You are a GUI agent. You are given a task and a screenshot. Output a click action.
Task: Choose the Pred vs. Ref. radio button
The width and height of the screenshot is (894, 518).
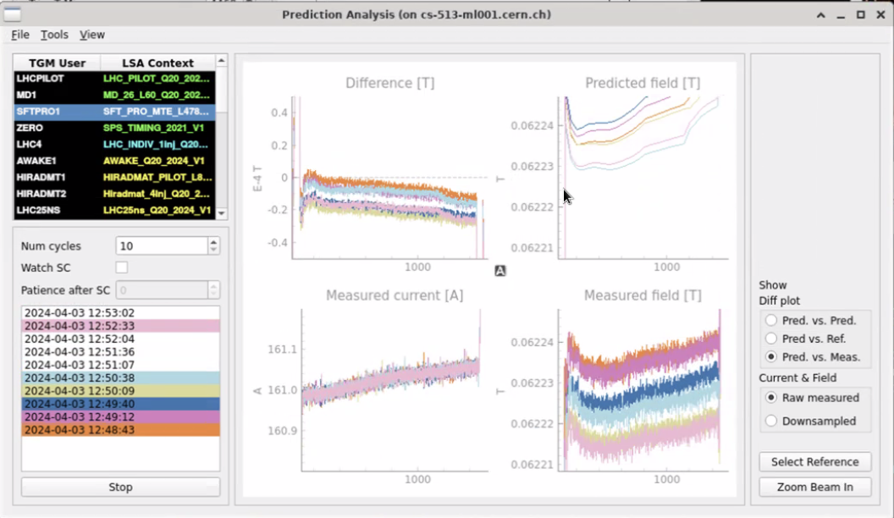click(x=770, y=339)
